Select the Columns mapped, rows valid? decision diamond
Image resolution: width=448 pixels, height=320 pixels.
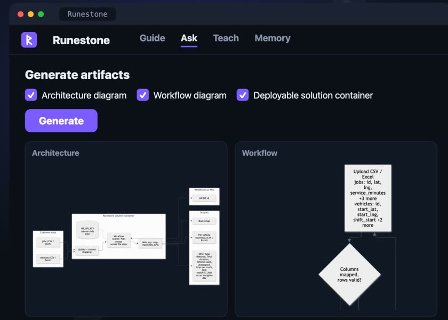(x=349, y=274)
